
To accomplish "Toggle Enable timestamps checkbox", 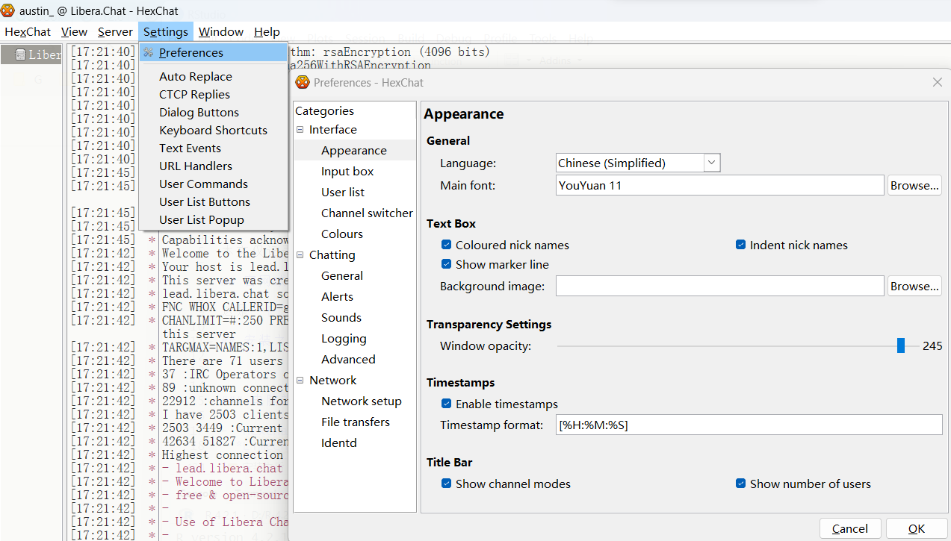I will (446, 404).
